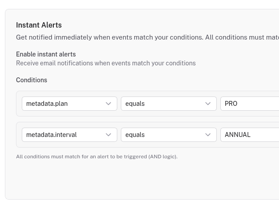Screen dimensions: 279x209
Task: Click chevron icon in metadata.interval selector
Action: (108, 135)
